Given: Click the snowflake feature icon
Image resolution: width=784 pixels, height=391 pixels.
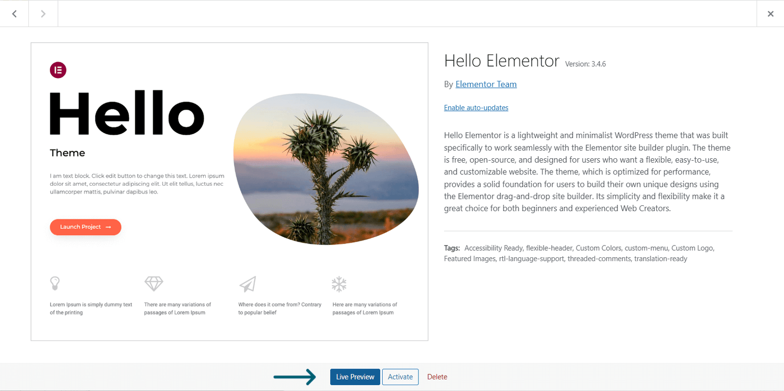Looking at the screenshot, I should pos(339,283).
